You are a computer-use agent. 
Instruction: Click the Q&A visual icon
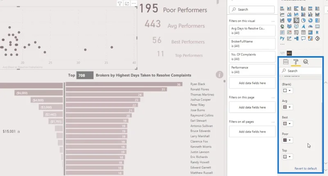(303, 38)
